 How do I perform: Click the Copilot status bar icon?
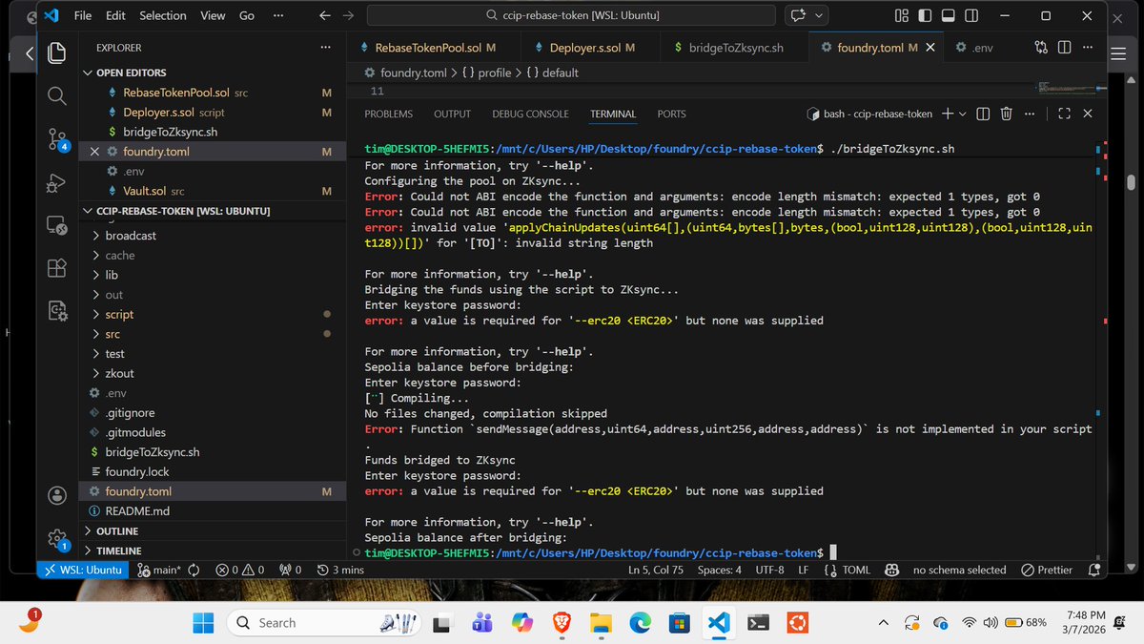891,570
